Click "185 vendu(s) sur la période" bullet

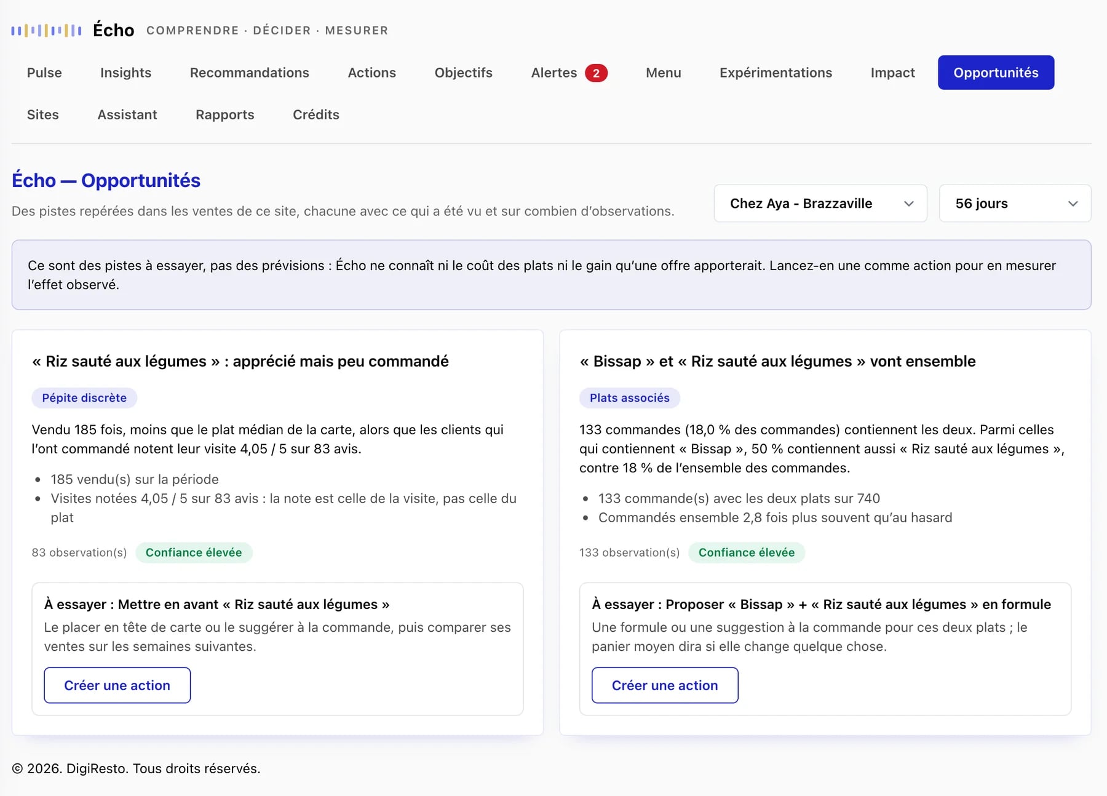click(x=135, y=479)
